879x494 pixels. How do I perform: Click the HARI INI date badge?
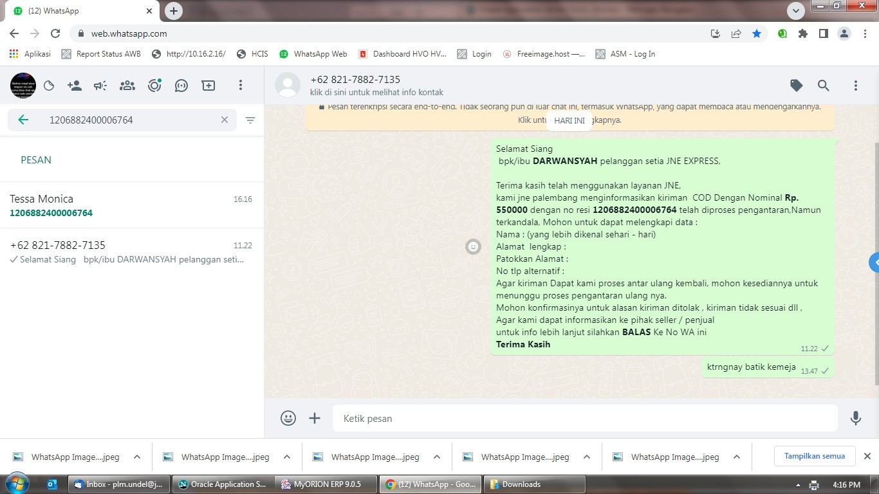pos(569,120)
